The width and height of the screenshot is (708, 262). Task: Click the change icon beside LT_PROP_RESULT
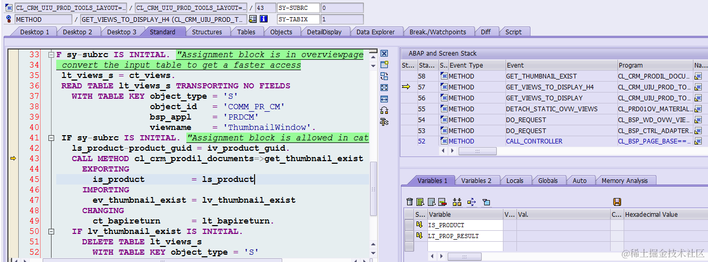(x=420, y=236)
